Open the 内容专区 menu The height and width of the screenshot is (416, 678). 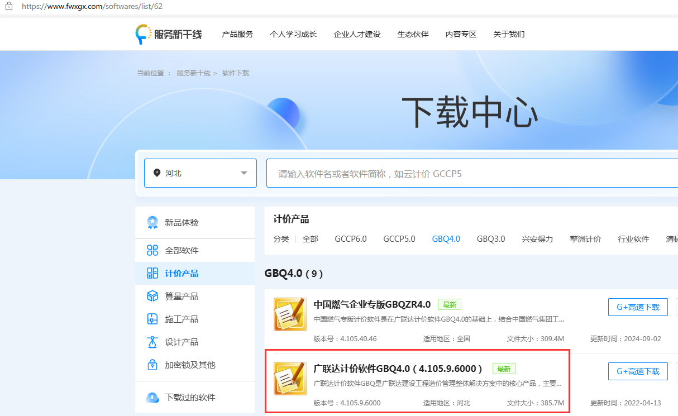tap(461, 34)
